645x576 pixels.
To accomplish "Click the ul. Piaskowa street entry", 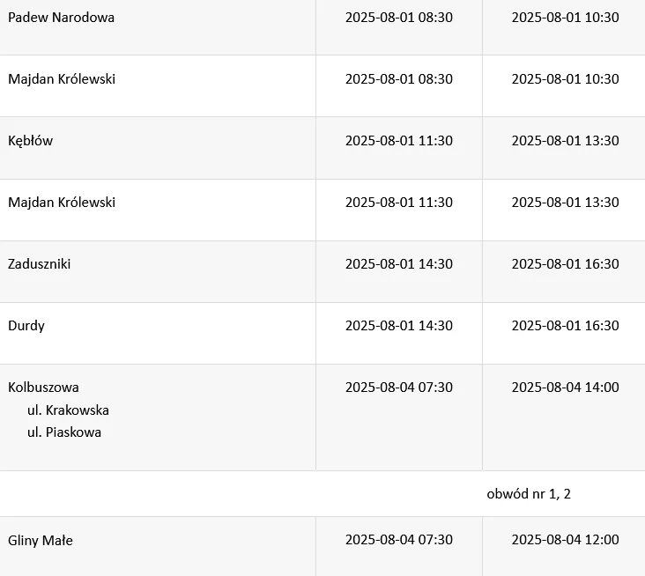I will click(x=64, y=432).
